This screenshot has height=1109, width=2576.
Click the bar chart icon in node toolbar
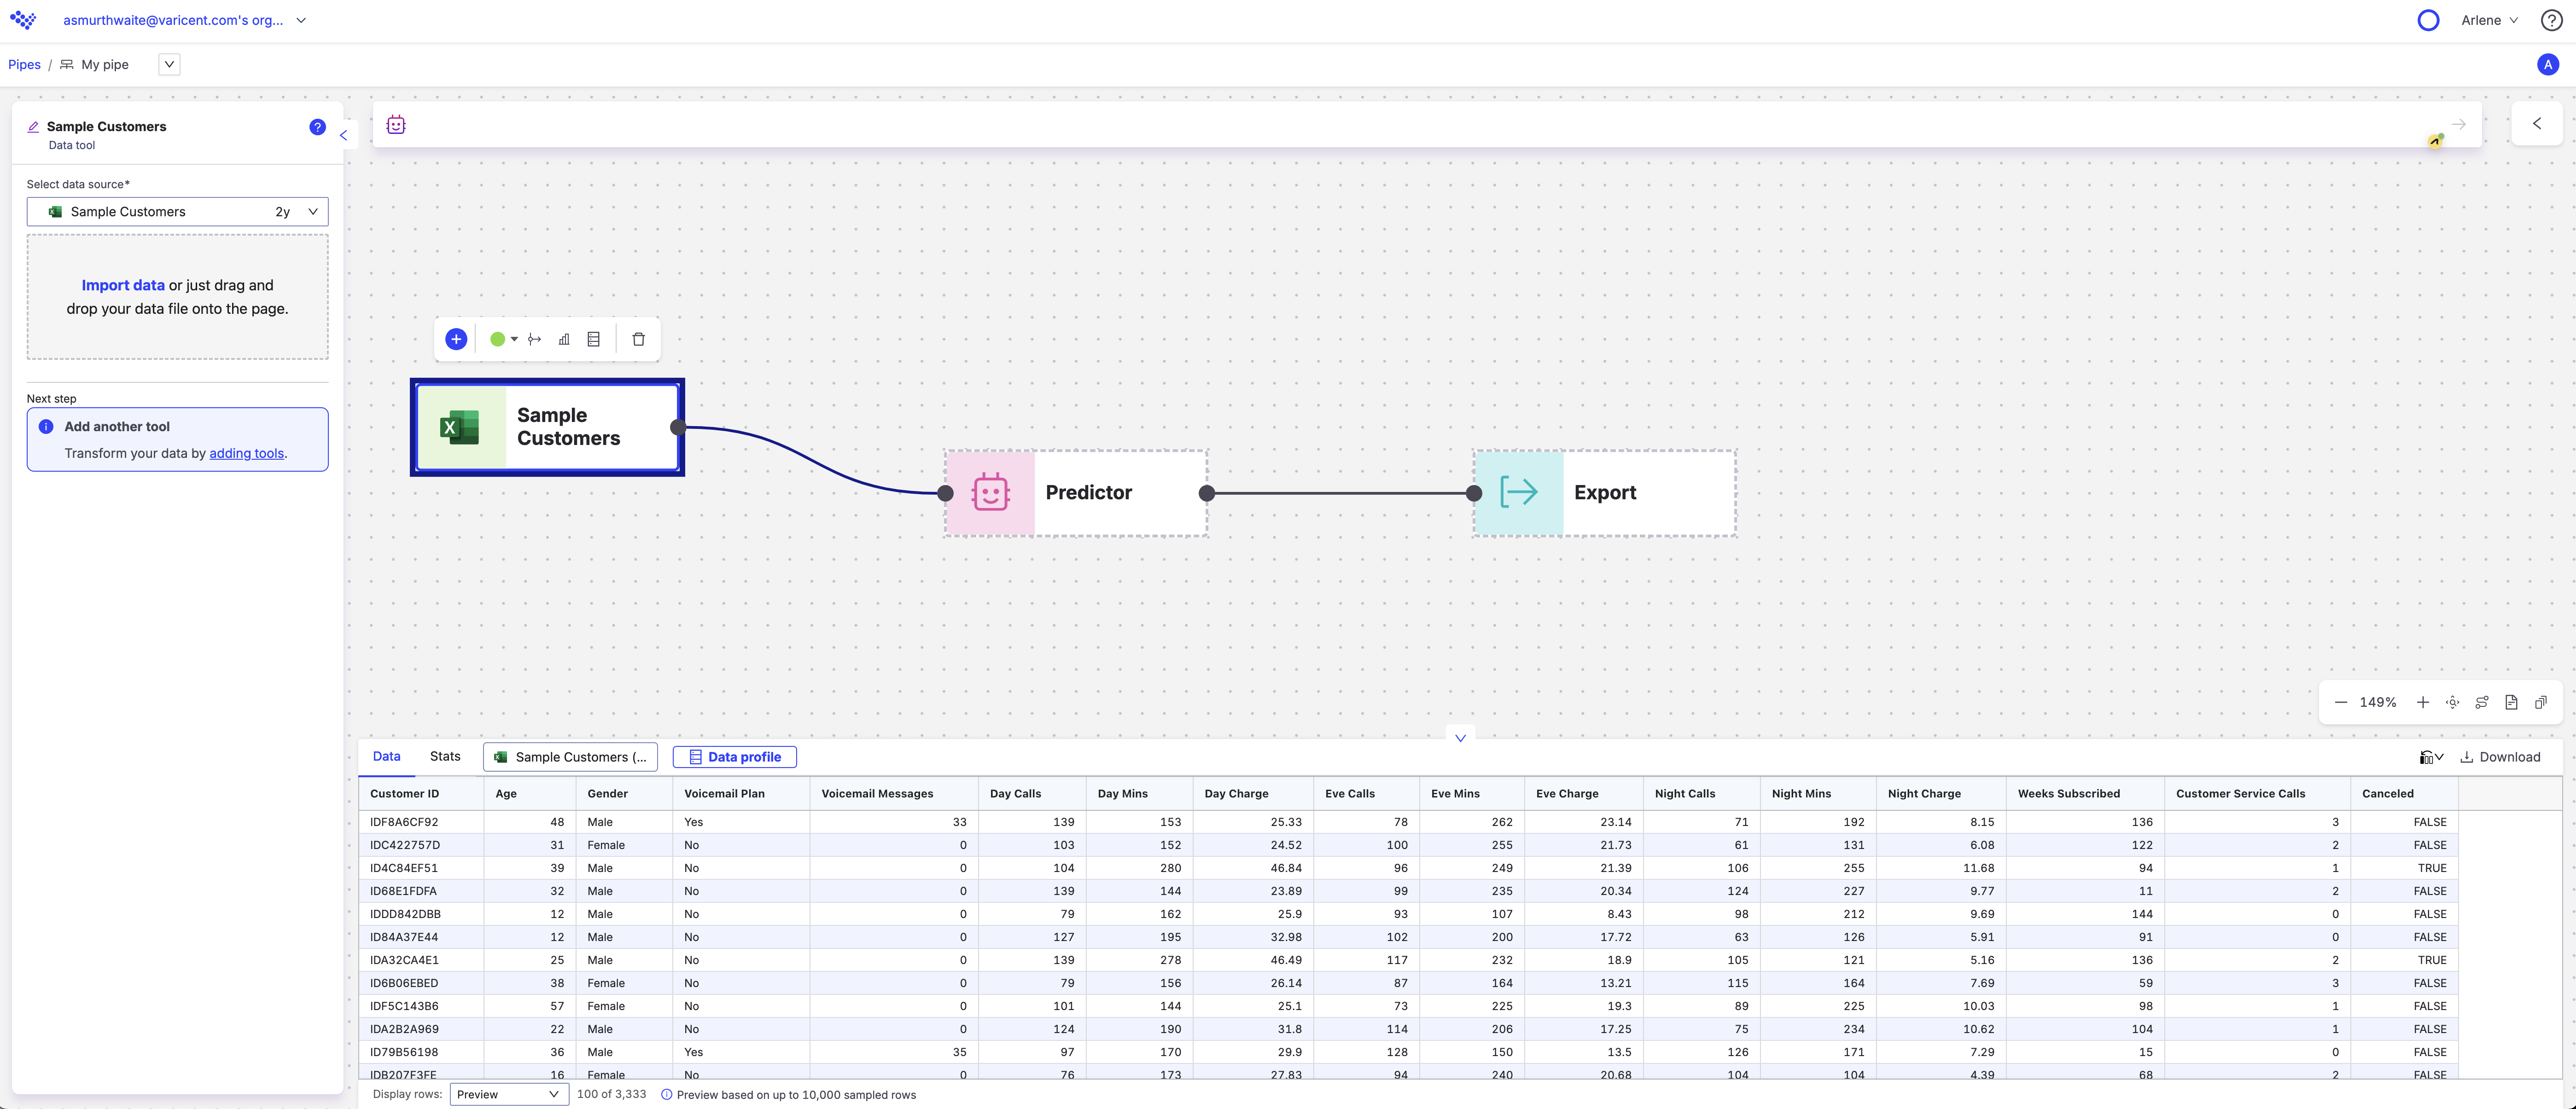click(564, 339)
